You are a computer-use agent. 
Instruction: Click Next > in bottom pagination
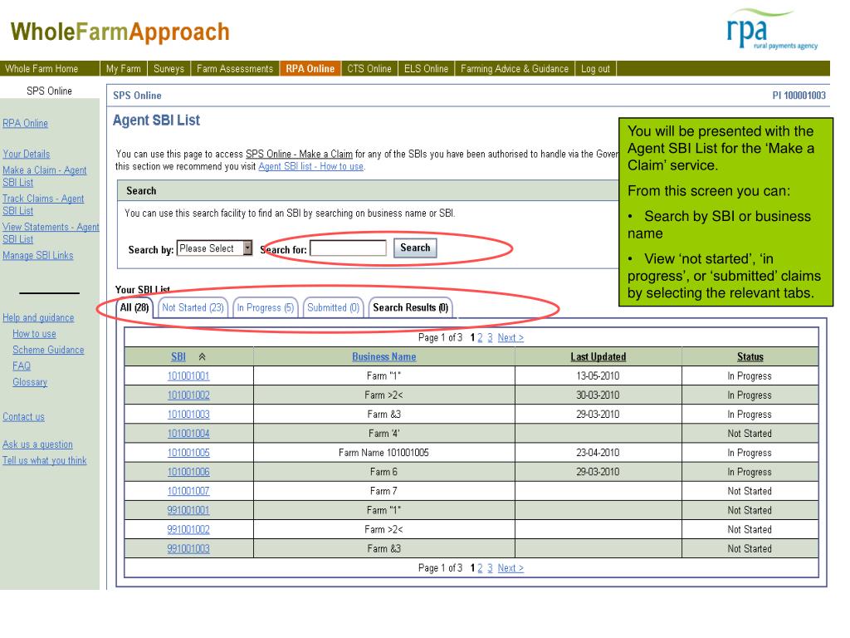tap(510, 568)
